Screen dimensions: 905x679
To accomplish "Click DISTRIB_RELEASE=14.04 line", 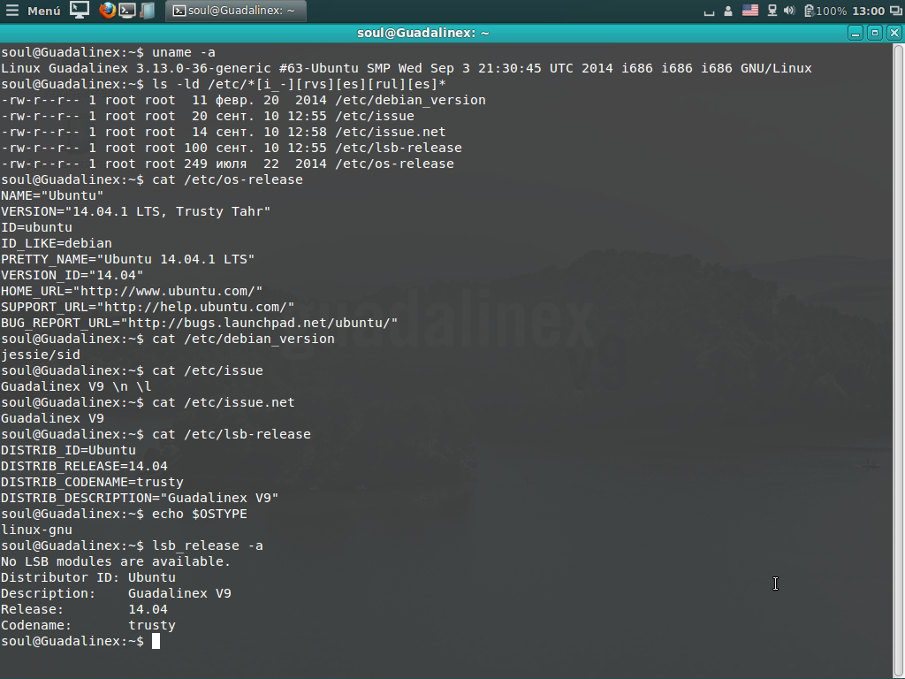I will 84,466.
